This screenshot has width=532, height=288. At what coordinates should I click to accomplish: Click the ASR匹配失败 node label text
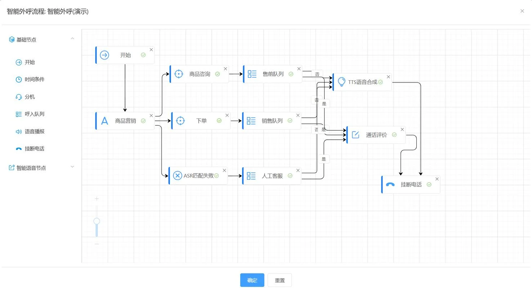coord(199,176)
